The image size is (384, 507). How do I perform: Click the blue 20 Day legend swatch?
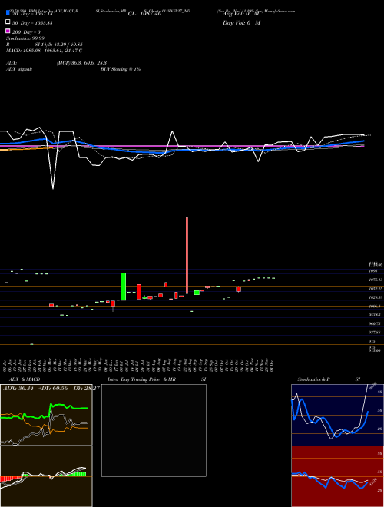[x=8, y=13]
